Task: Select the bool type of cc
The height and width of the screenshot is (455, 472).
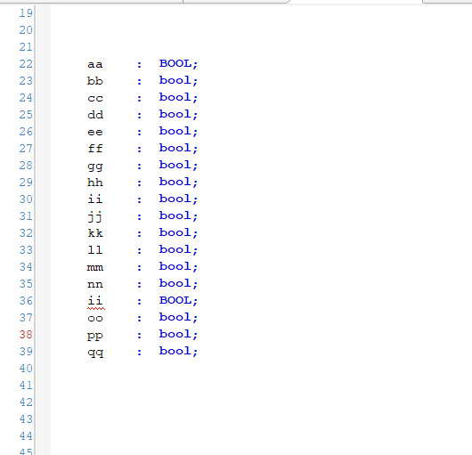Action: pos(175,97)
